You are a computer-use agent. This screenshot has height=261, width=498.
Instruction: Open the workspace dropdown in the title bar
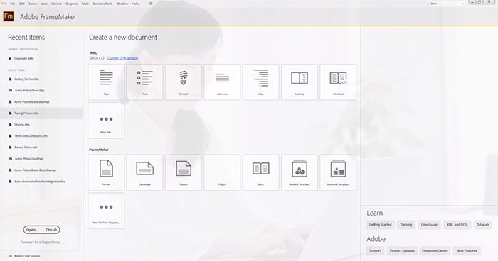pyautogui.click(x=447, y=4)
